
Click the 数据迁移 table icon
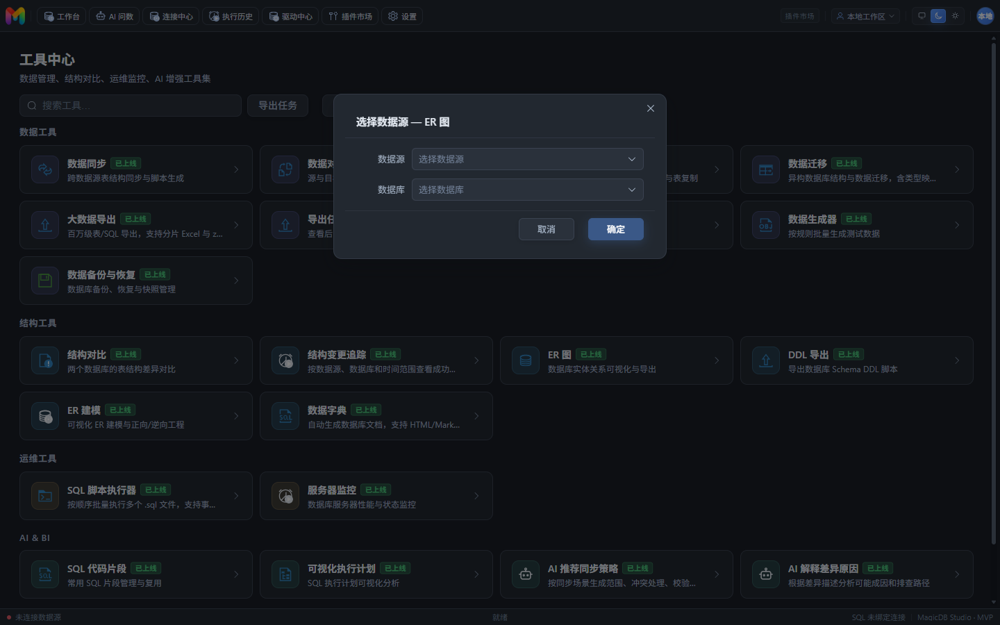(766, 169)
